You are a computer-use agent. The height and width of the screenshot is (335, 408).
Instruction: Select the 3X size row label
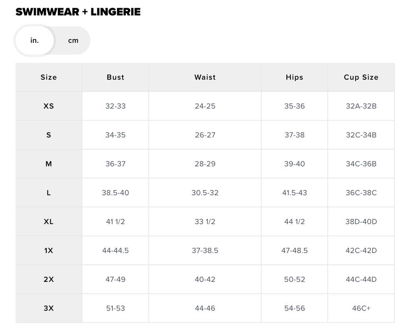49,308
